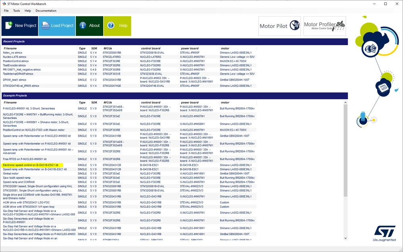Click the MAXON EC-i 40 700W motor cell in Recent Projects
The image size is (403, 252).
[x=233, y=61]
